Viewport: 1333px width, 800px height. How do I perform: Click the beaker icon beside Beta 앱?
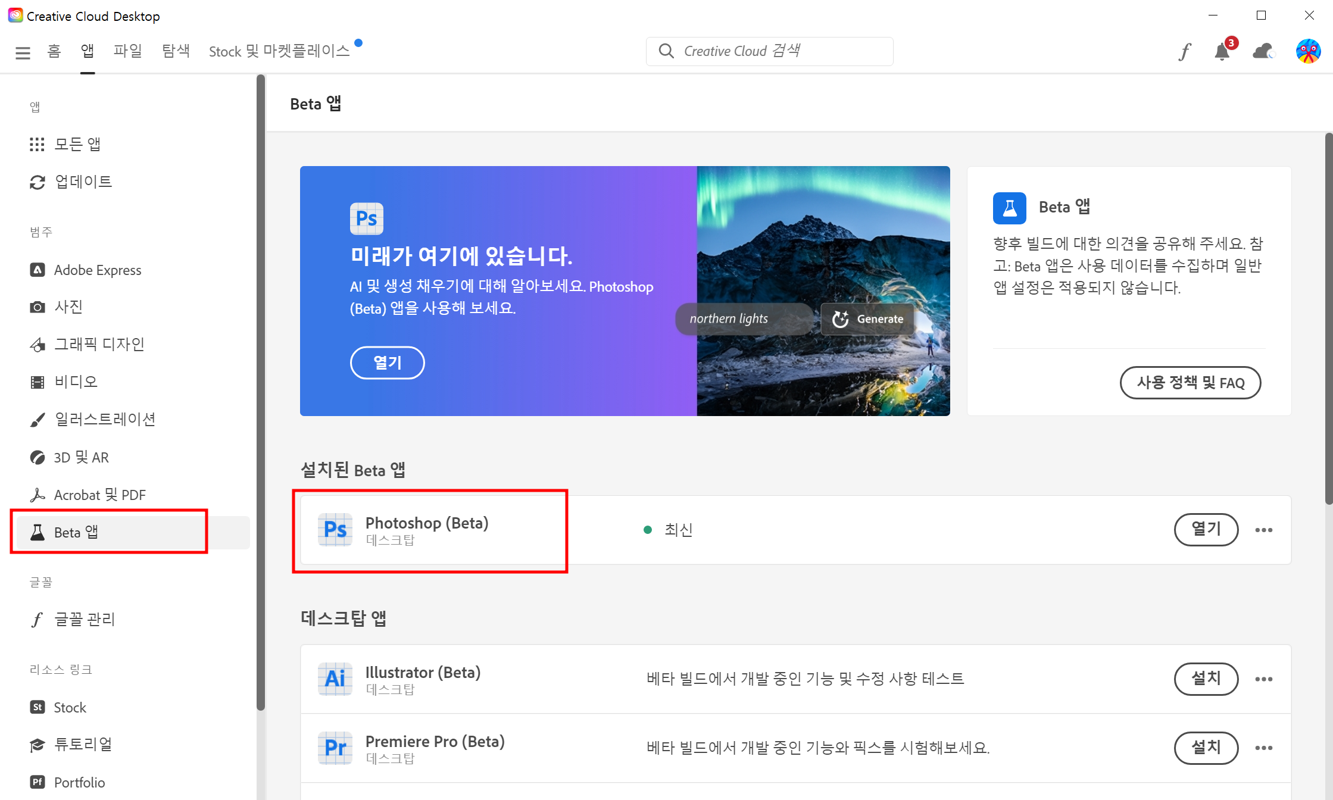pos(37,532)
